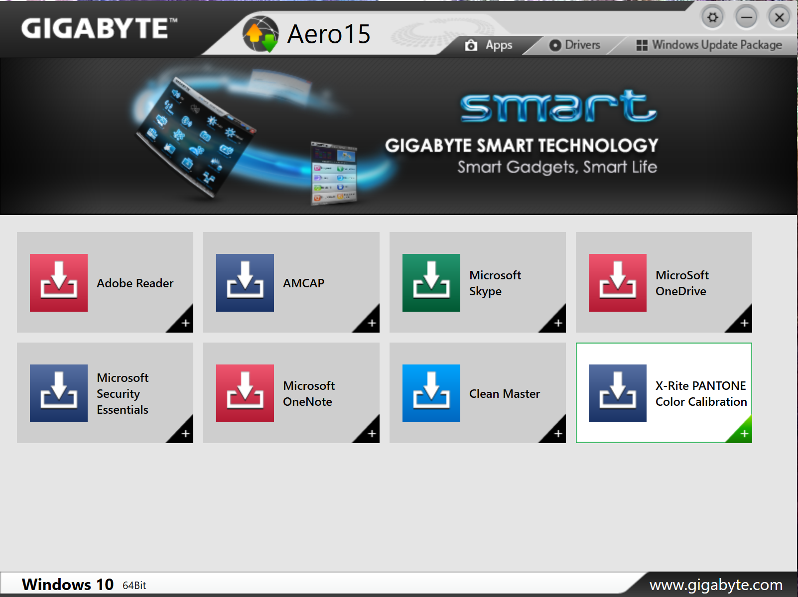Minimize the GIGABYTE Smart Update window
The height and width of the screenshot is (597, 798).
pos(746,17)
